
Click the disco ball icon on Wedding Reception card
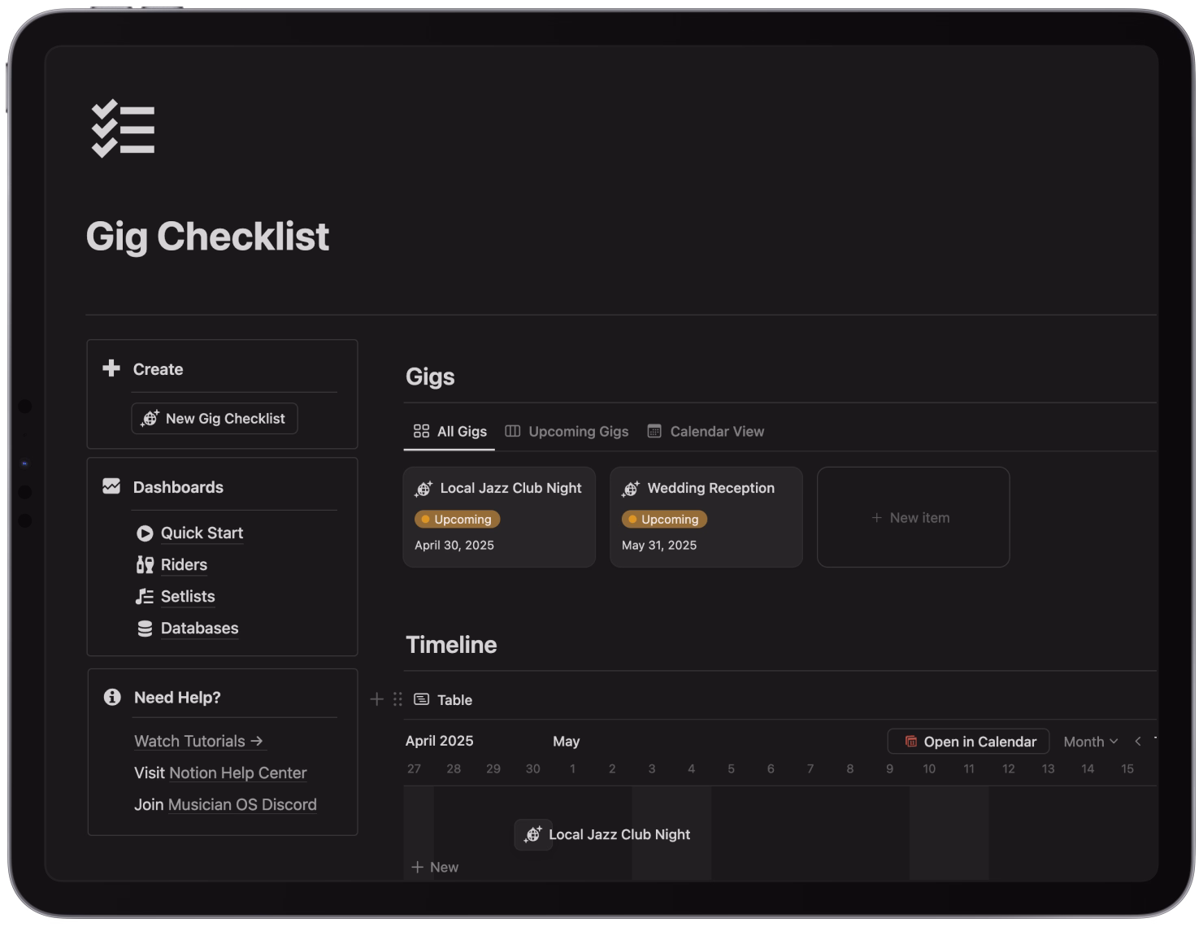click(631, 489)
